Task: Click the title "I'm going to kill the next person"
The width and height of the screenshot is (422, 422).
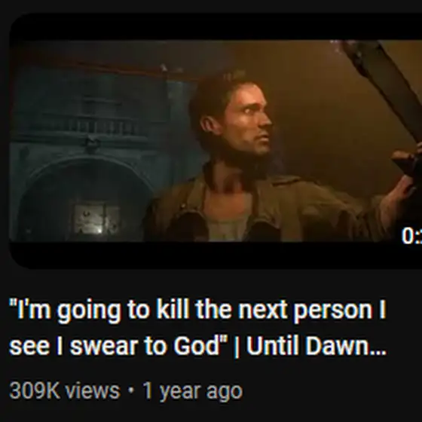Action: (197, 310)
